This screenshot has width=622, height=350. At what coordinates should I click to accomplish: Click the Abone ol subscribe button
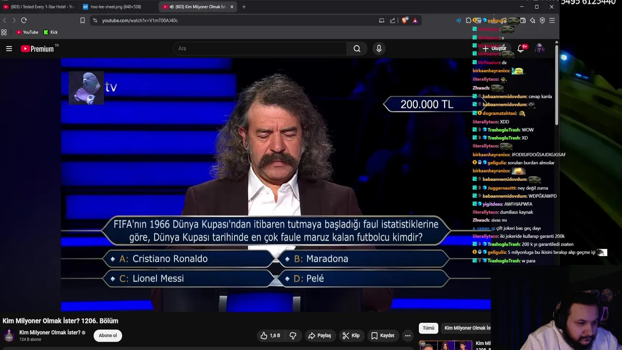pyautogui.click(x=108, y=335)
